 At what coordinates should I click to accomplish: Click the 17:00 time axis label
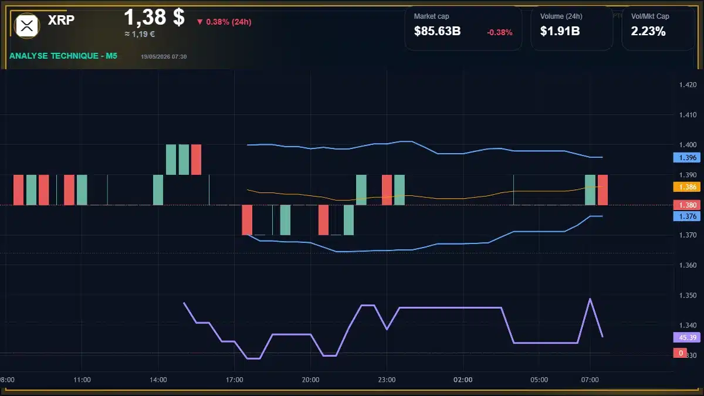pos(235,380)
